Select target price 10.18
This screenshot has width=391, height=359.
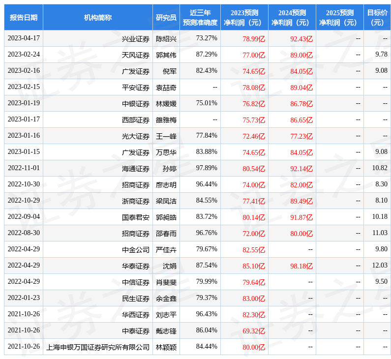(380, 216)
